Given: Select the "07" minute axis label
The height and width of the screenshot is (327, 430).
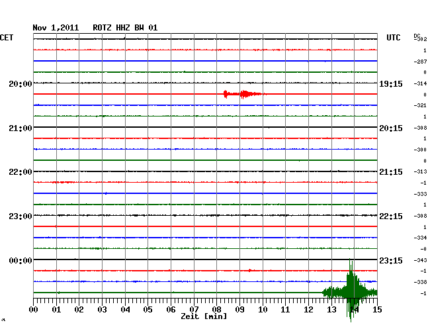Looking at the screenshot, I should pos(194,310).
